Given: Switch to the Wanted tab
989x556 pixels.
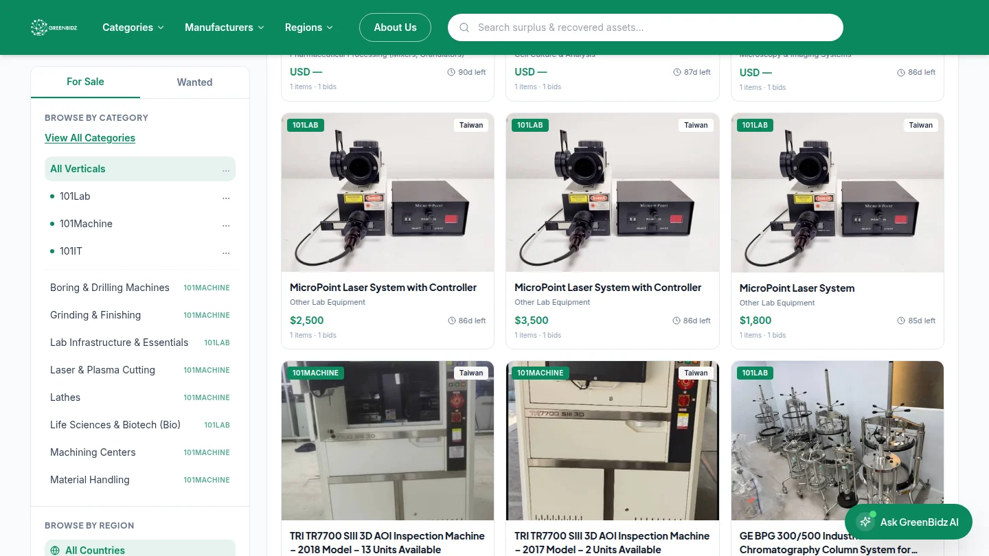Looking at the screenshot, I should click(x=194, y=82).
